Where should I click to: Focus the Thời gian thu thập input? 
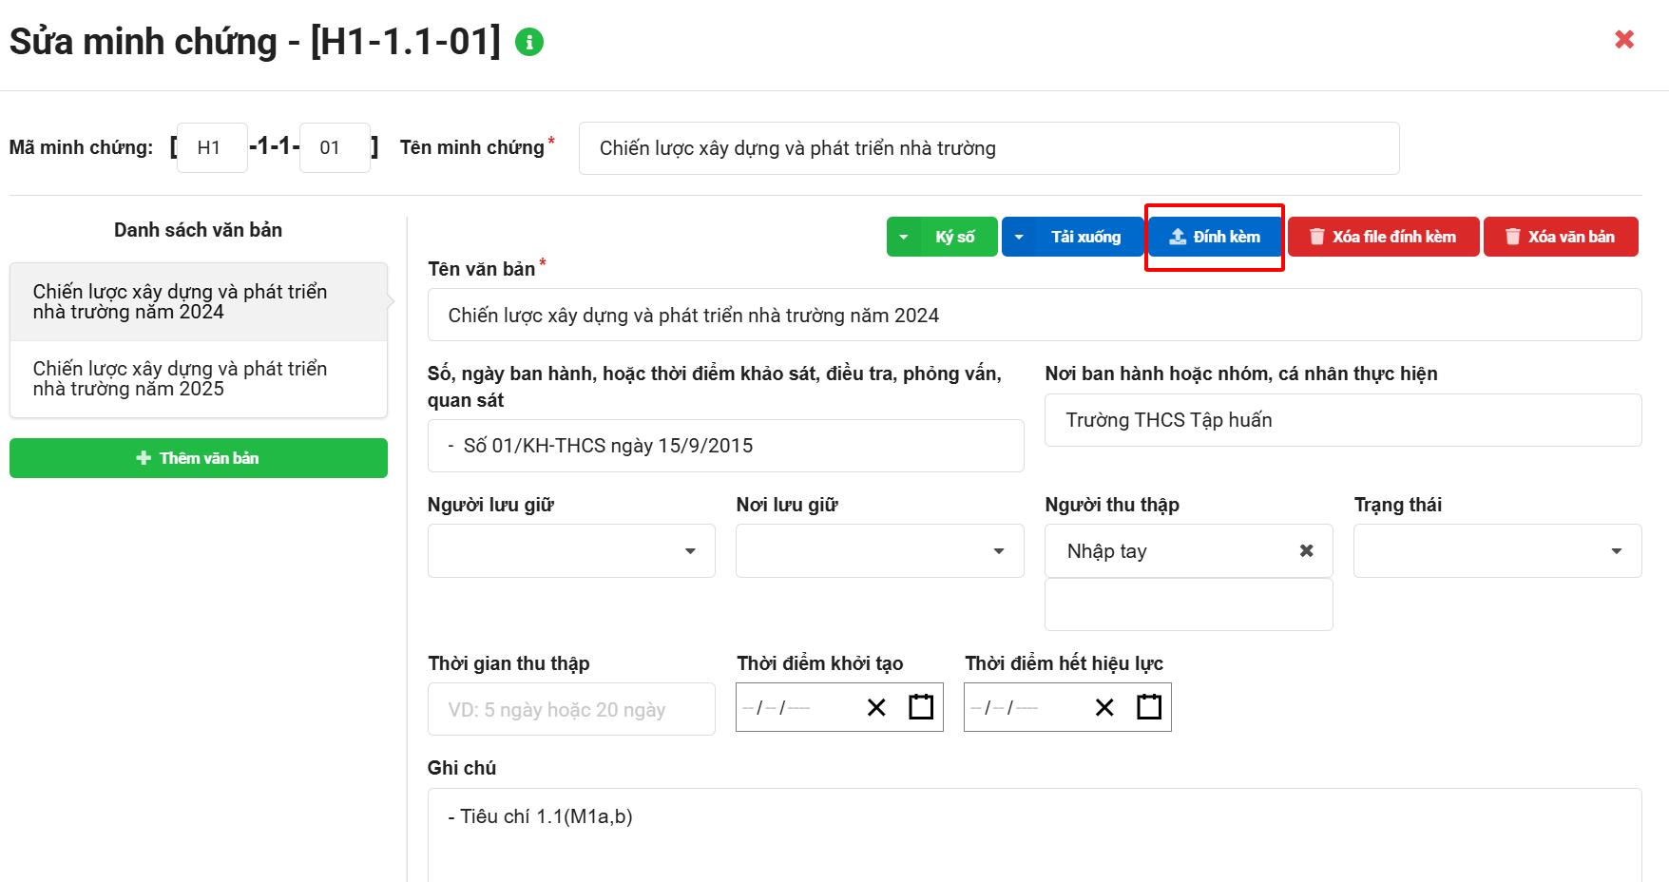571,709
